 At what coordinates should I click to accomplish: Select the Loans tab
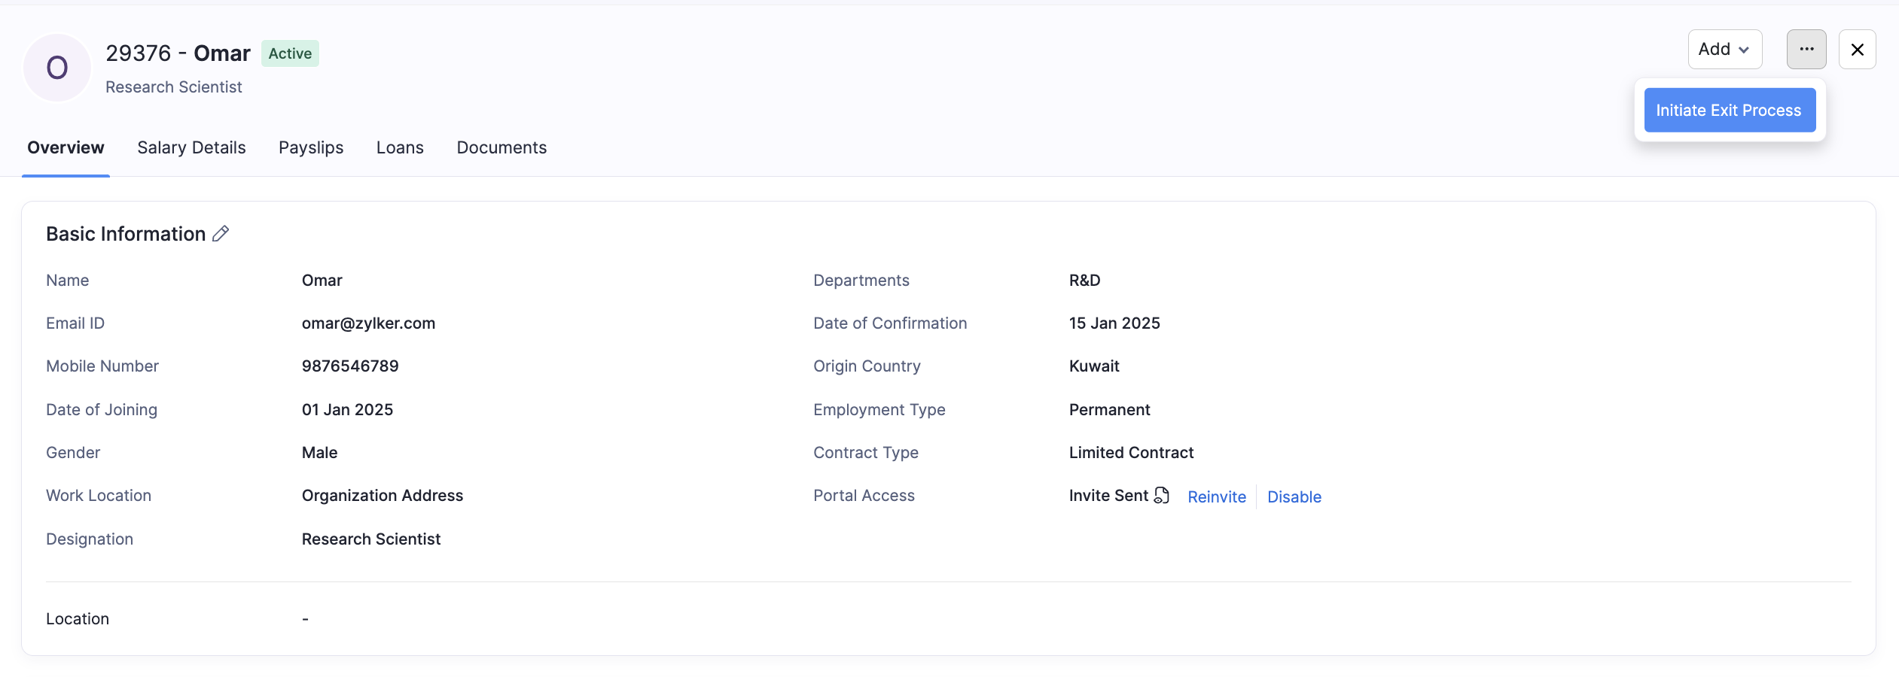point(400,148)
